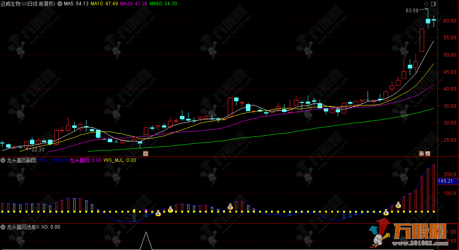Click the money bag icon left of 100.0 level
The image size is (459, 250).
point(385,212)
